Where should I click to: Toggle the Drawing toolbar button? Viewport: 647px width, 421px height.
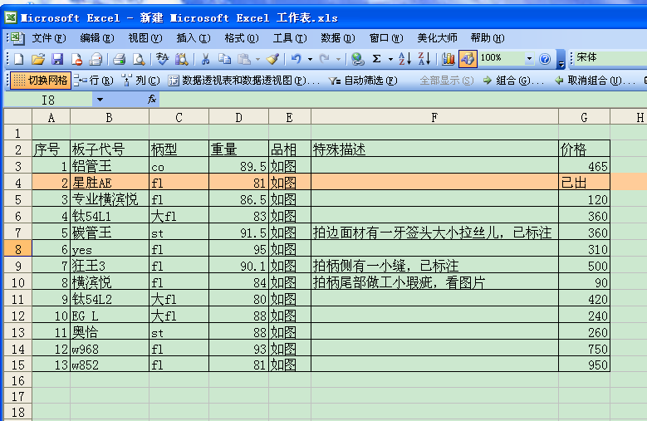click(467, 59)
